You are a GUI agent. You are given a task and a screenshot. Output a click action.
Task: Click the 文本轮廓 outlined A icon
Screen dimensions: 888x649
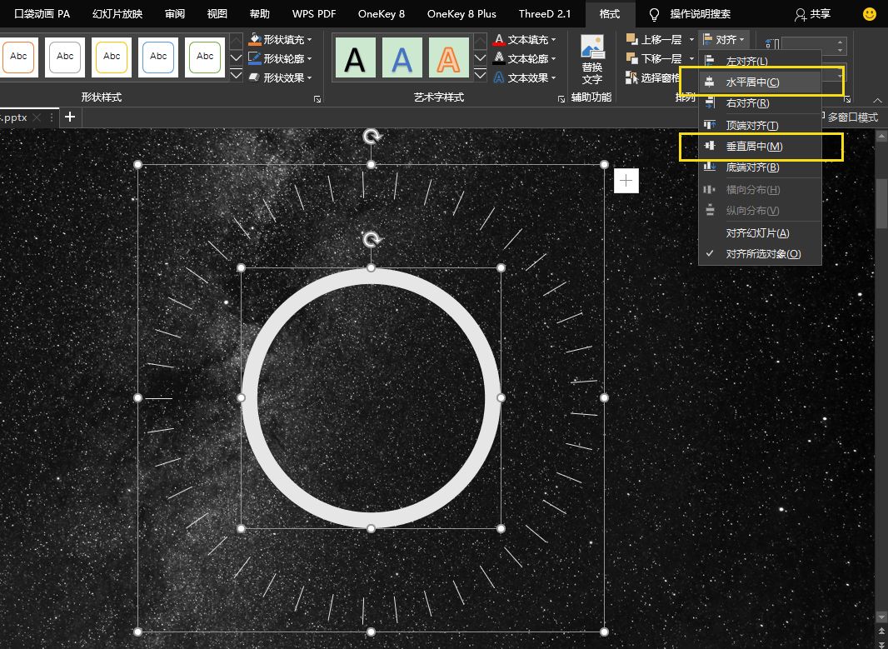499,58
